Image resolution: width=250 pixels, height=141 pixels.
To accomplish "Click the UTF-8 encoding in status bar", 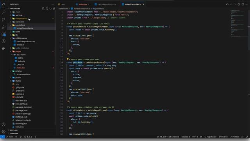I will 195,137.
